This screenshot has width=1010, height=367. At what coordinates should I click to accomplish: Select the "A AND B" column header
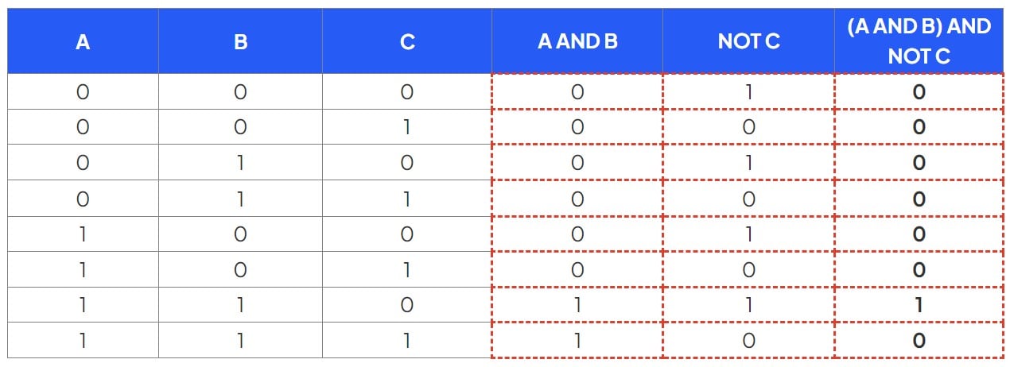[577, 42]
